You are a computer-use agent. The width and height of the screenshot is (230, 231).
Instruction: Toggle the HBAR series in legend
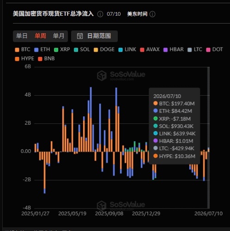click(x=174, y=49)
